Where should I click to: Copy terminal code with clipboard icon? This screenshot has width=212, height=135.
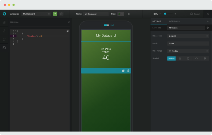(x=68, y=31)
